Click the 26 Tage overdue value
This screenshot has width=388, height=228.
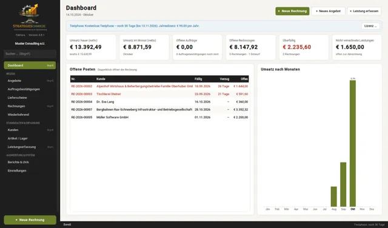(x=224, y=86)
